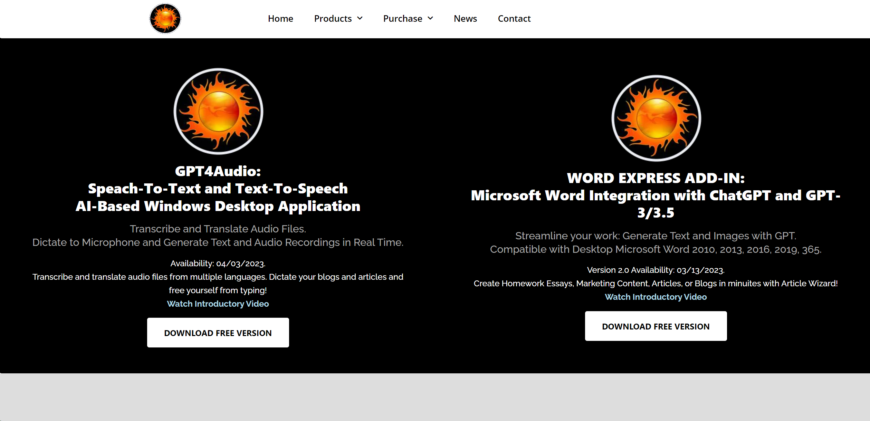Open the Products menu
This screenshot has width=870, height=421.
pos(333,19)
